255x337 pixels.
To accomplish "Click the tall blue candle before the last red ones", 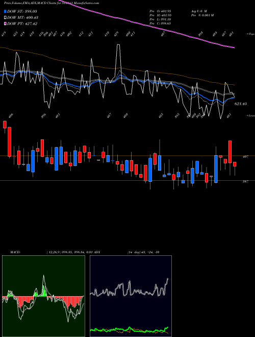I will click(216, 169).
